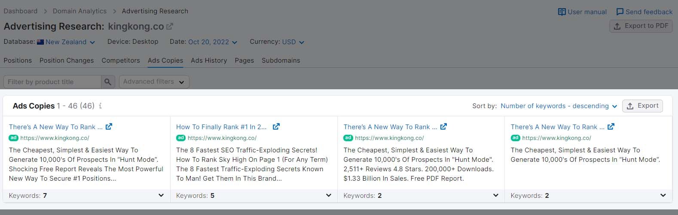Viewport: 678px width, 215px height.
Task: Focus the 'Filter by product title' input
Action: point(52,82)
